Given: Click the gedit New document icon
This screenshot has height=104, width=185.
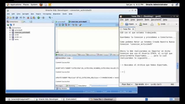Looking at the screenshot, I should click(122, 24).
